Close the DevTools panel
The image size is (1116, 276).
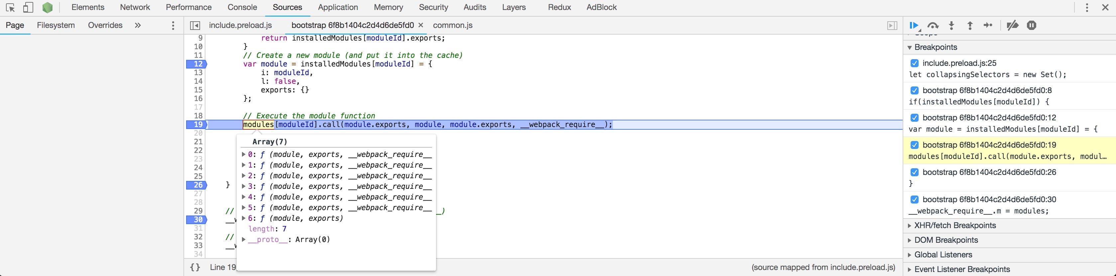[x=1105, y=7]
